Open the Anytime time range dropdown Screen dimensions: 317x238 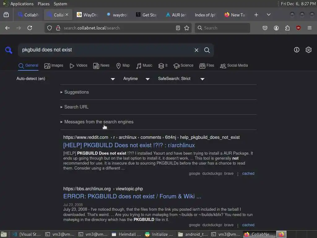coord(137,79)
